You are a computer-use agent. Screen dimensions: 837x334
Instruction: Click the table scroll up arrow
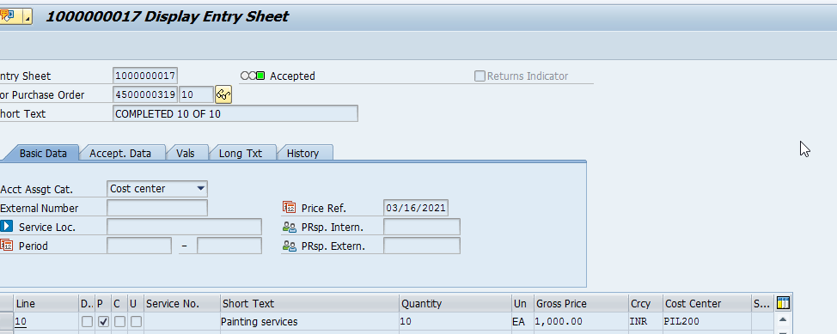[x=783, y=319]
